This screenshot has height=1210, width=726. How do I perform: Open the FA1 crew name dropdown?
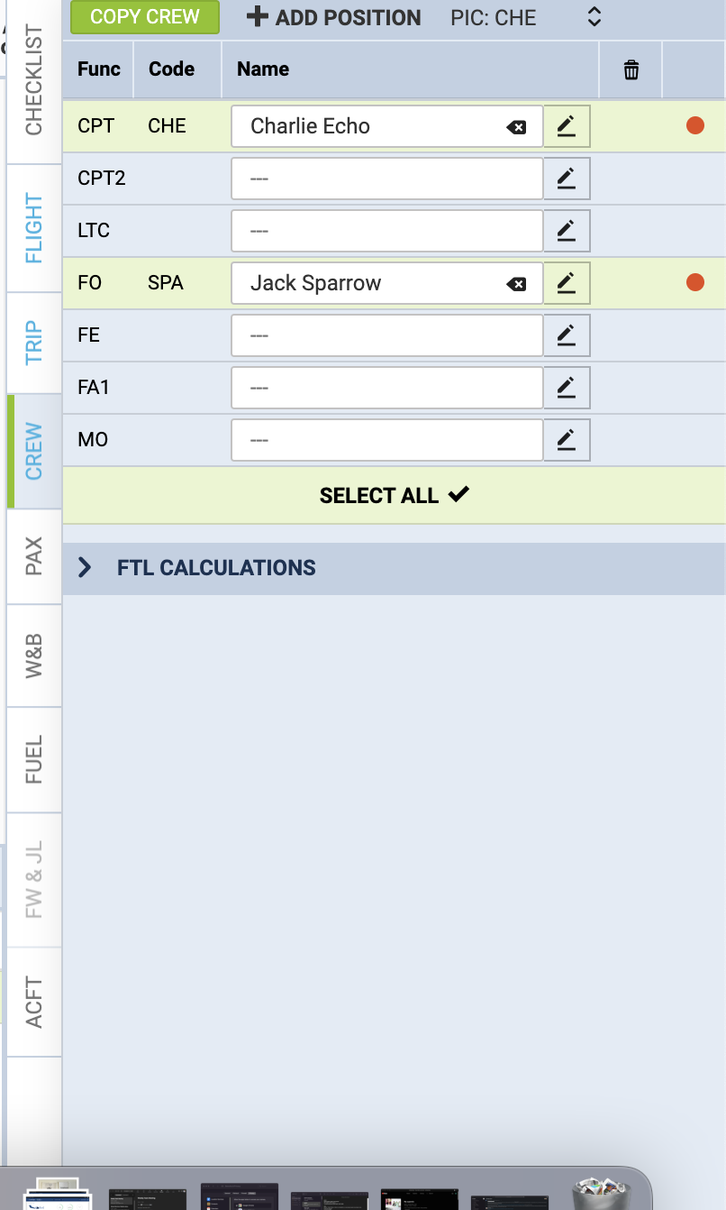[386, 388]
